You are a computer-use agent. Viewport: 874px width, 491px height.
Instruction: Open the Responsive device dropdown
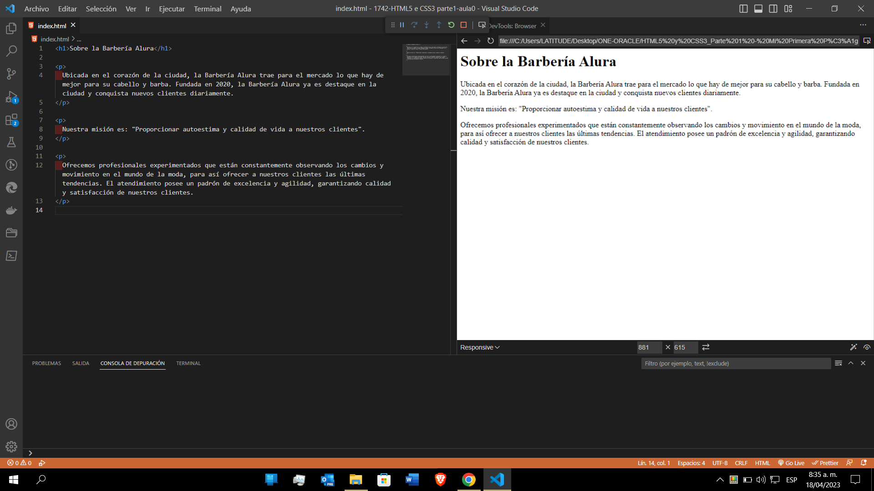[480, 347]
